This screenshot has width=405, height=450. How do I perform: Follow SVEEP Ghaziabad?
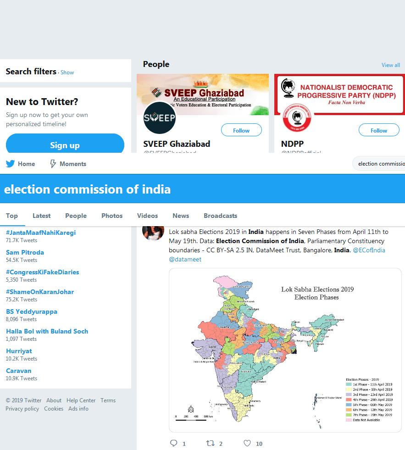click(241, 130)
